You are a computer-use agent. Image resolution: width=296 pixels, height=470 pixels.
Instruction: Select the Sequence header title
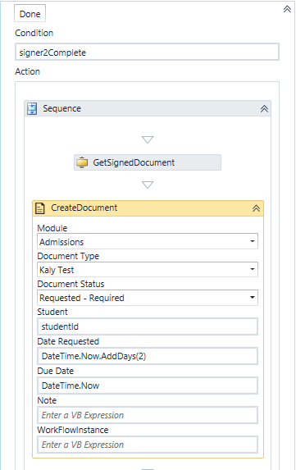[x=61, y=108]
